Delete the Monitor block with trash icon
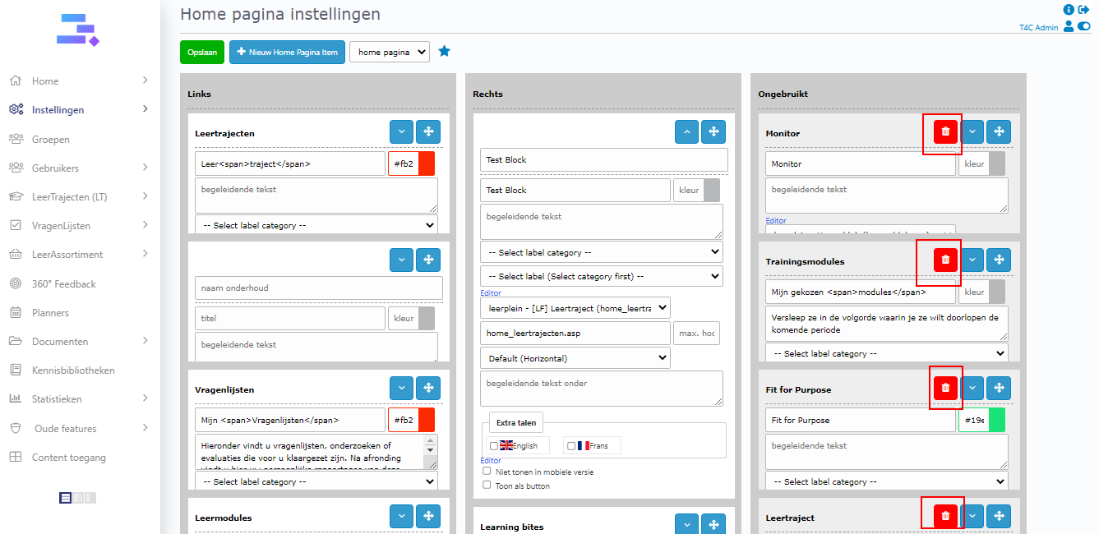The image size is (1099, 534). 945,132
